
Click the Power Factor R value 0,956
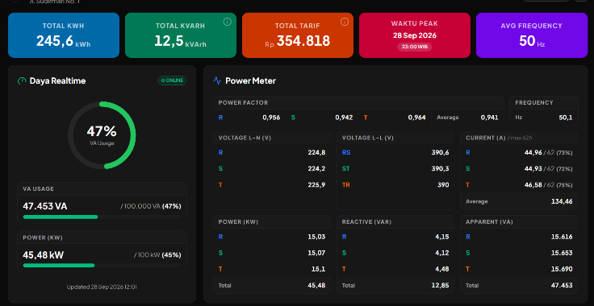271,118
